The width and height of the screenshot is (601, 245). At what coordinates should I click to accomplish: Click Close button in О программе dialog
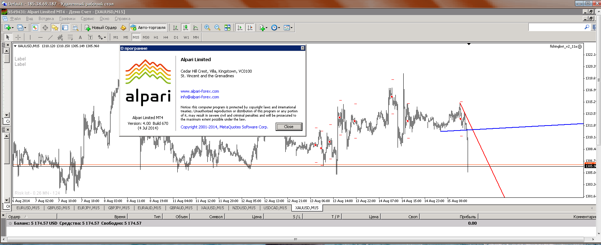click(x=289, y=127)
